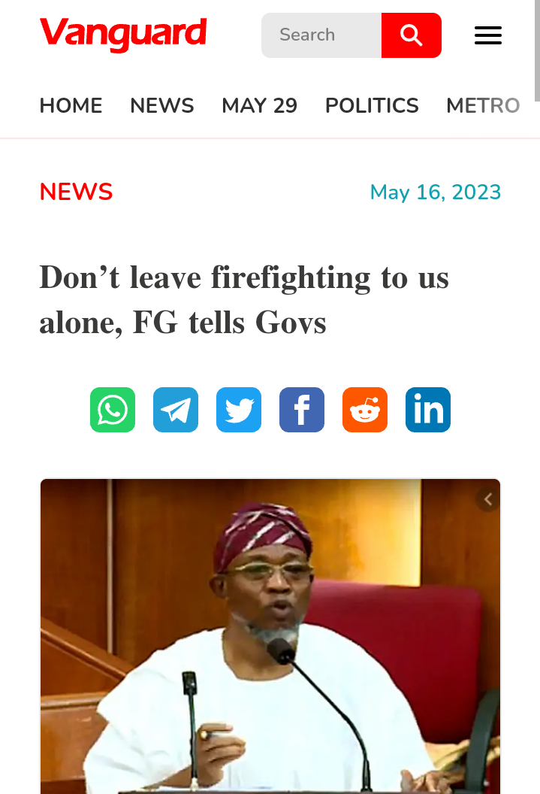Share article on Facebook
This screenshot has width=540, height=794.
[302, 410]
